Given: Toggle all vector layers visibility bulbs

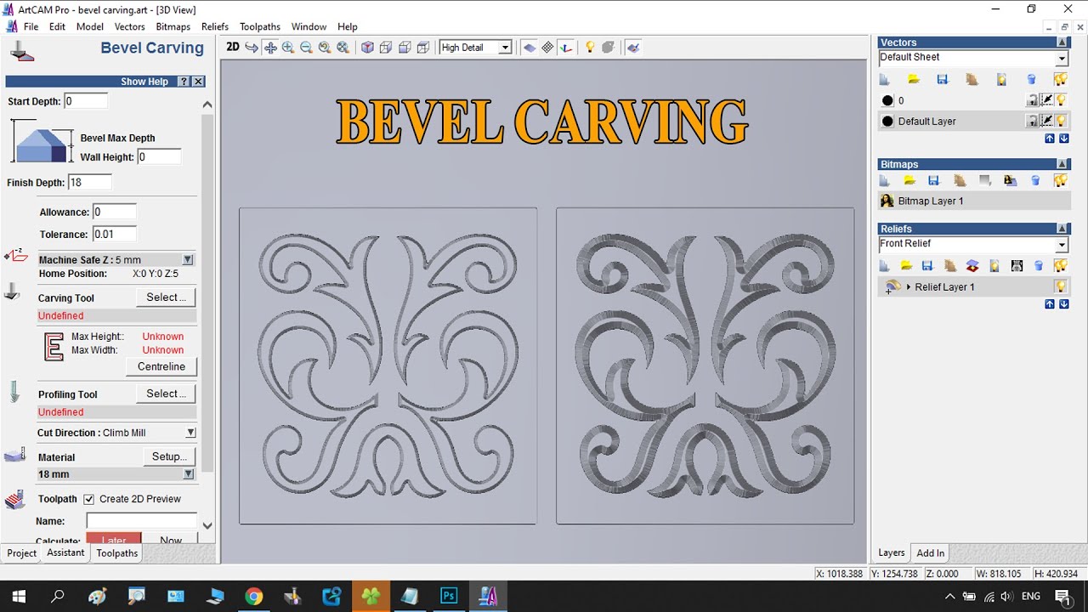Looking at the screenshot, I should tap(1060, 79).
